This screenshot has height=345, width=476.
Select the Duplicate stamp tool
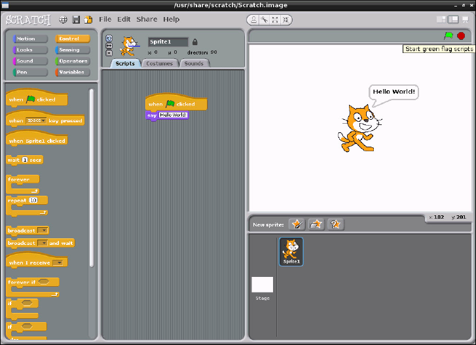253,20
